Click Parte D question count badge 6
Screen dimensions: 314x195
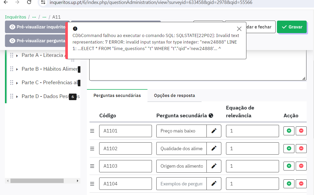pos(73,97)
